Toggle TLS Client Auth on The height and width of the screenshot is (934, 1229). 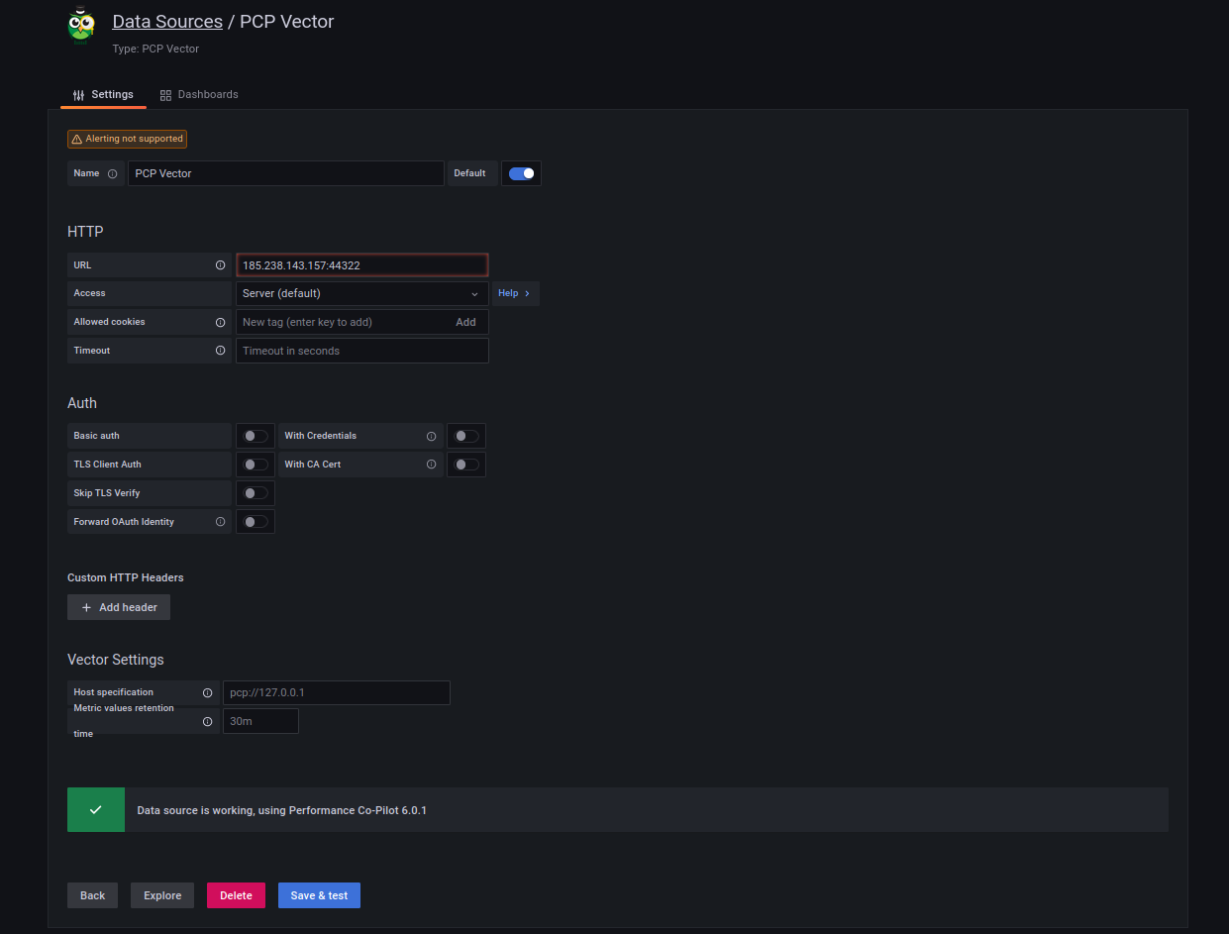256,465
